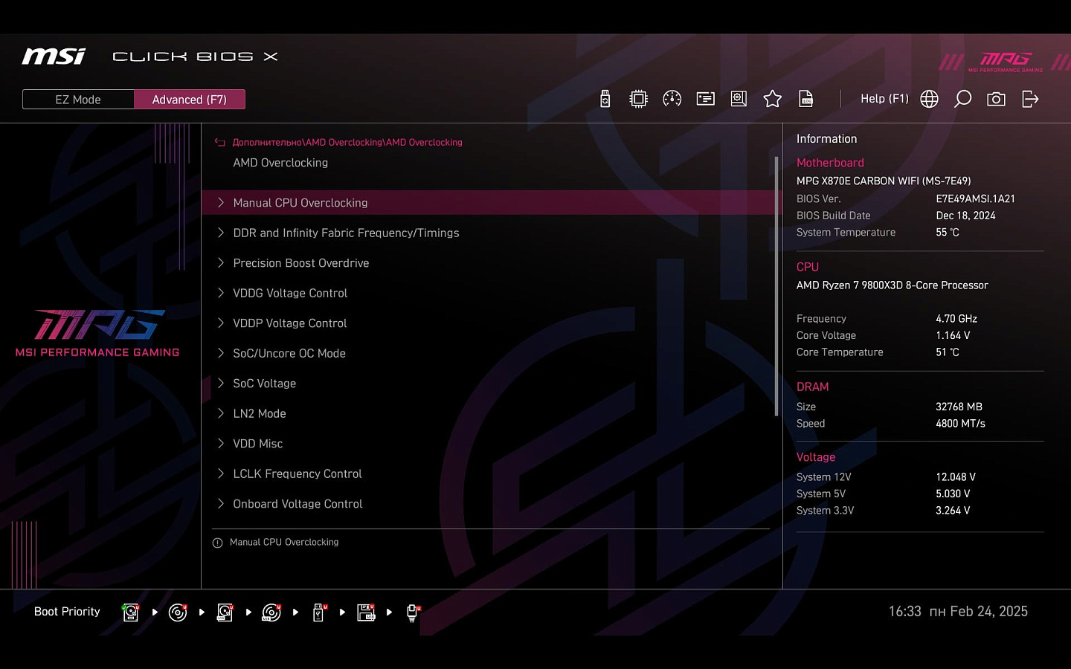This screenshot has height=669, width=1071.
Task: Select the network boot device icon
Action: click(x=414, y=613)
